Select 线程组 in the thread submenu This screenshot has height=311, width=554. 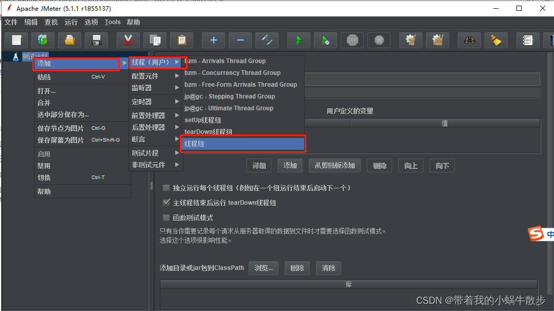point(243,144)
